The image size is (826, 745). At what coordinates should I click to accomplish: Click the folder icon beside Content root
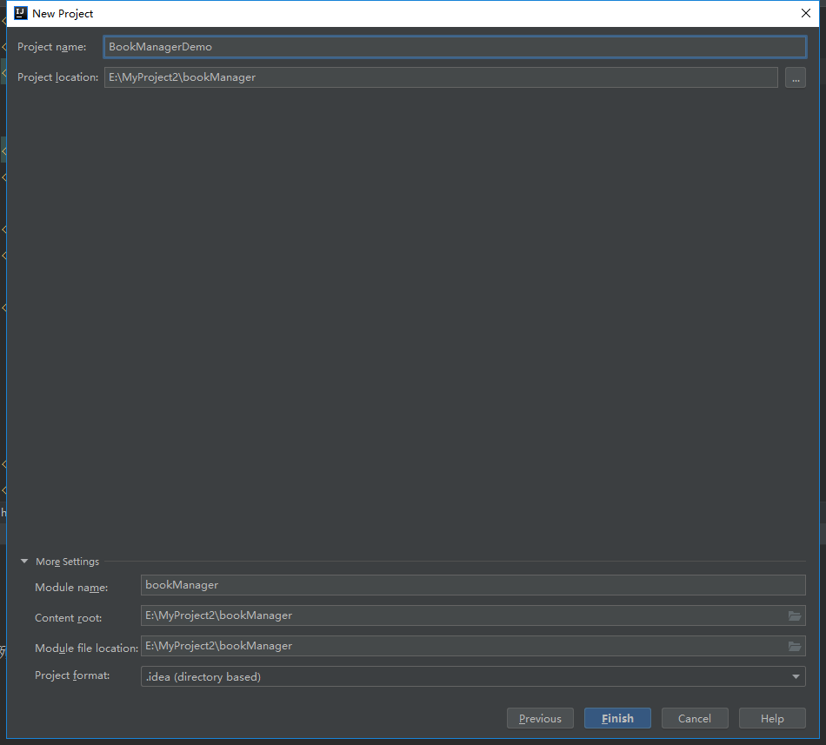(794, 615)
